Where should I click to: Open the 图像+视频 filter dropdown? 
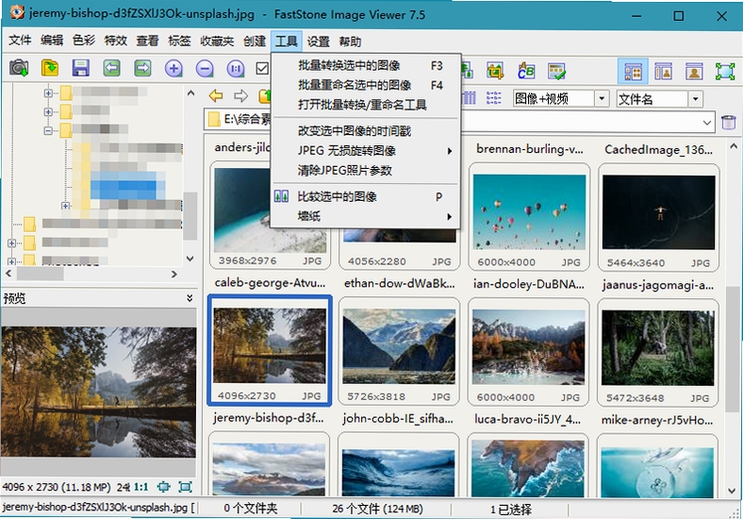[602, 99]
